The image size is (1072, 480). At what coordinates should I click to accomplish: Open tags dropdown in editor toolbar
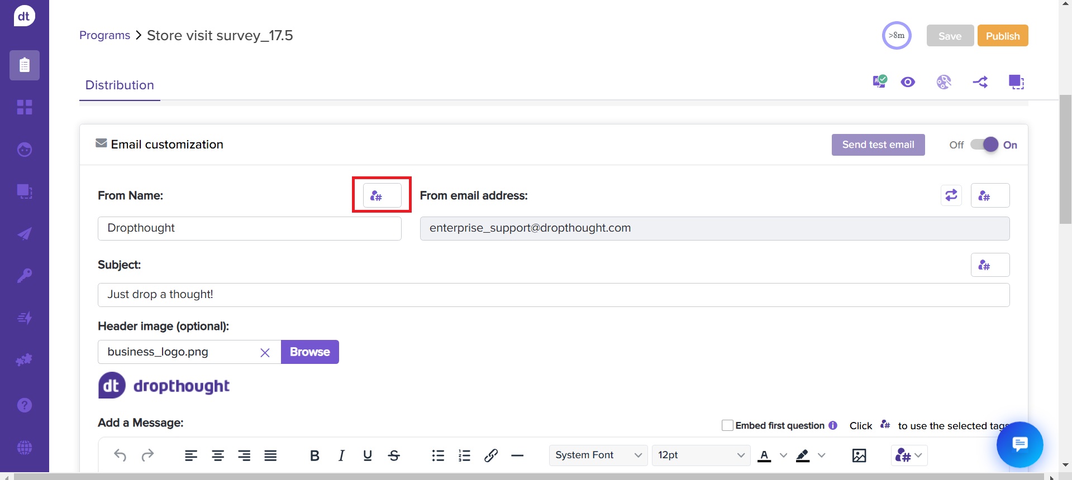909,455
